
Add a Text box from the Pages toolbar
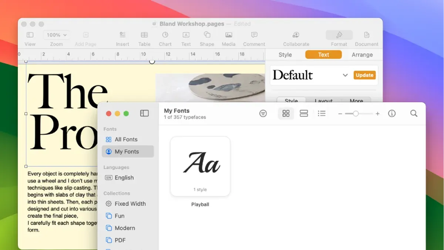pos(186,35)
